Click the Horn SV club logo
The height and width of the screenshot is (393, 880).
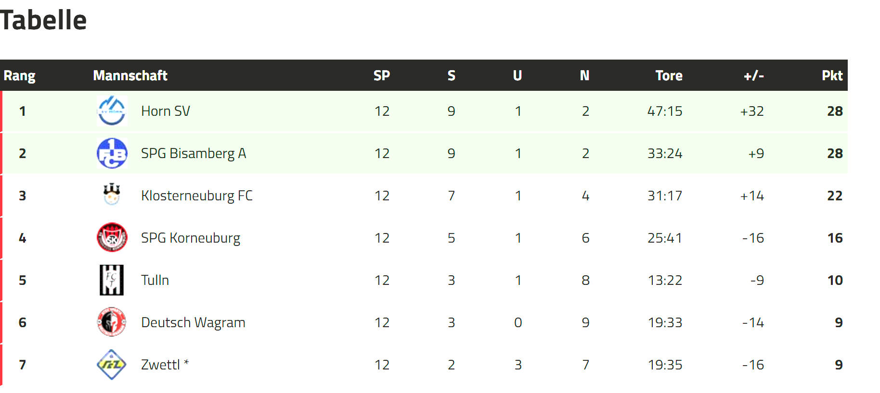point(112,111)
